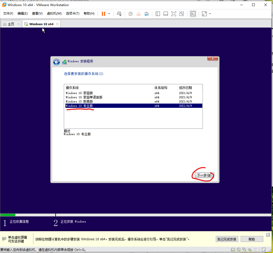Select Windows 10 专业版 row
This screenshot has height=253, width=273.
[134, 106]
